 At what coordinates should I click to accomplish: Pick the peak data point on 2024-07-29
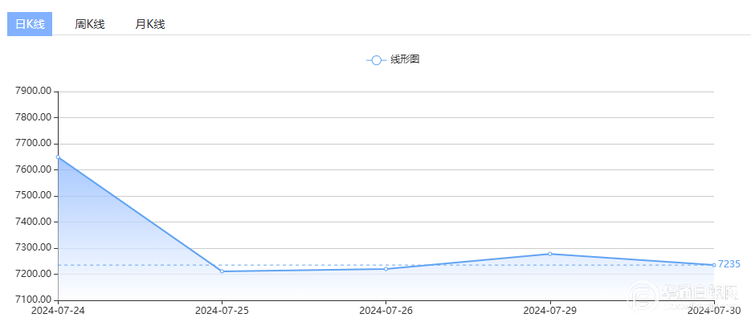coord(549,254)
